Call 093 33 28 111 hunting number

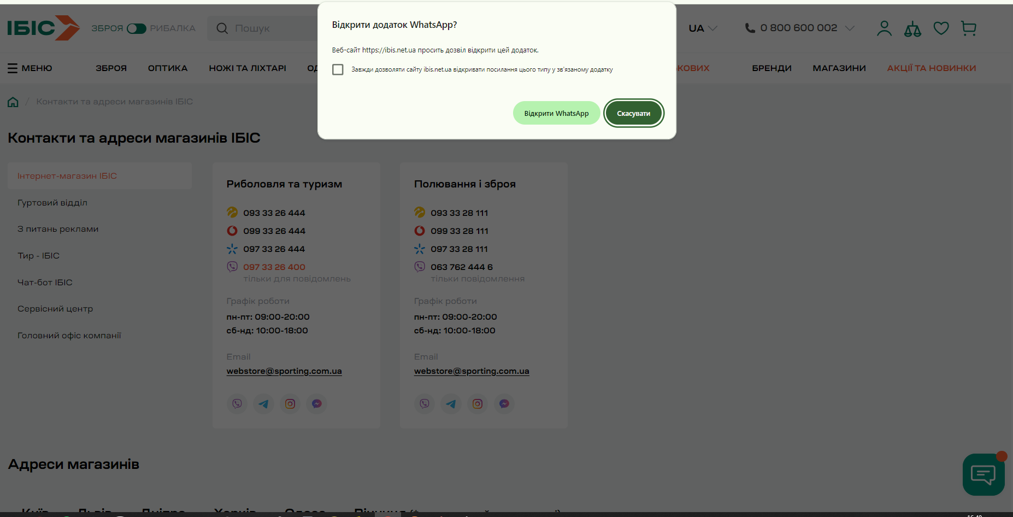pyautogui.click(x=460, y=213)
